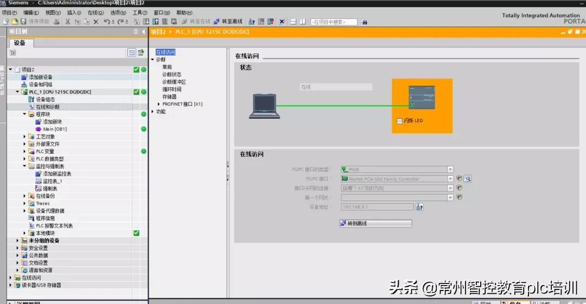
Task: Click the green-arrow icon beside tree view toggle
Action: coord(141,53)
